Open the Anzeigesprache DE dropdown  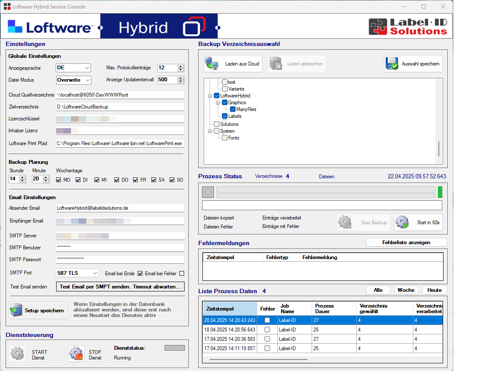click(87, 68)
